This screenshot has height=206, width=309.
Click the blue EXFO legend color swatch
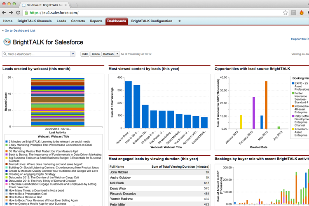tap(291, 83)
